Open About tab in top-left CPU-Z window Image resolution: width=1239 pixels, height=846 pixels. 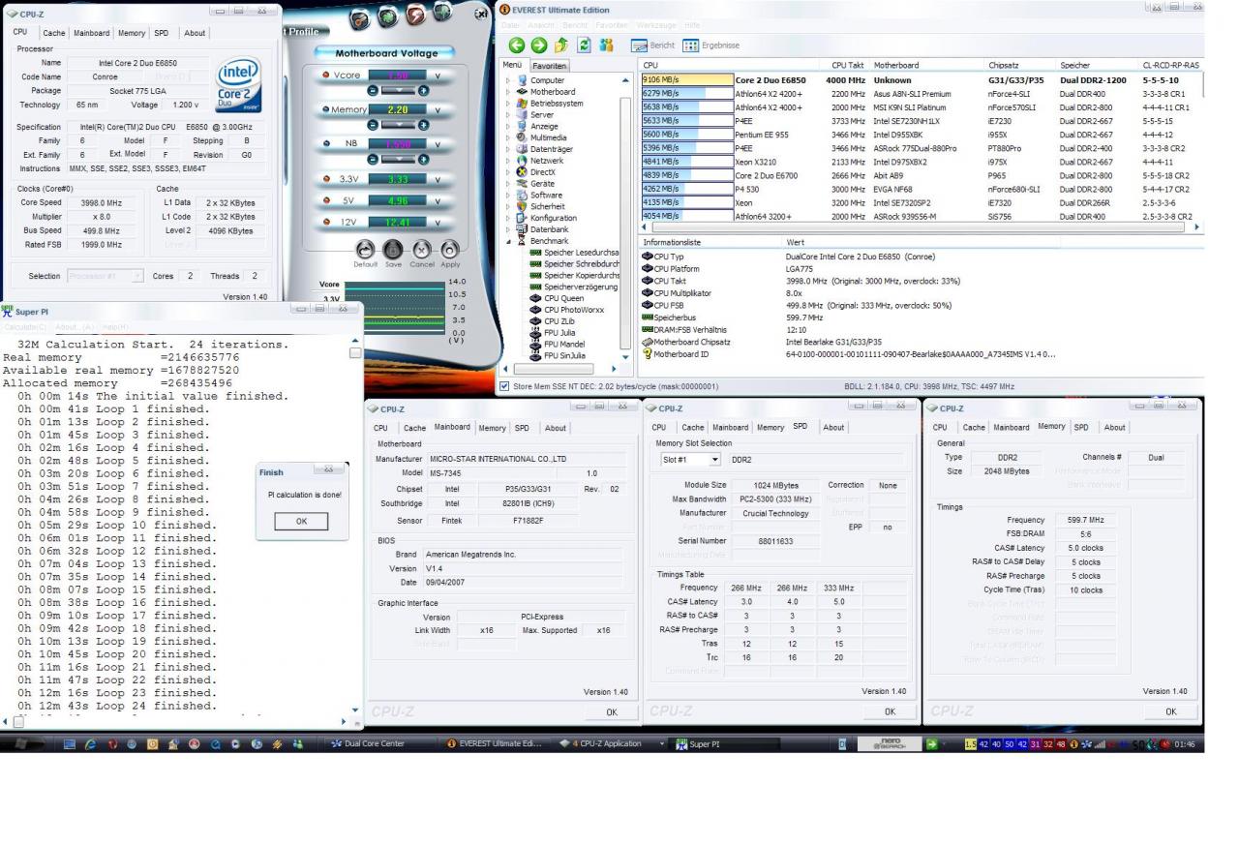point(195,33)
